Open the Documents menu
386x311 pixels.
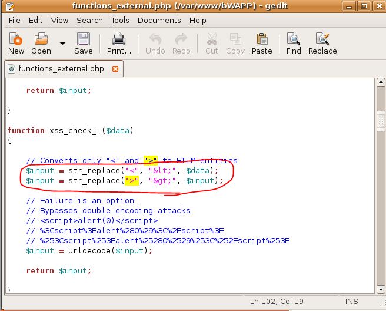159,21
